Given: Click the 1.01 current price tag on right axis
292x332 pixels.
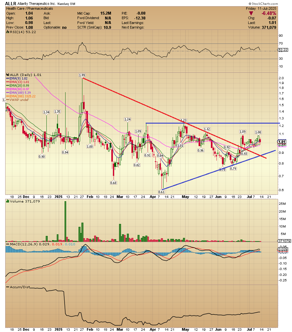Looking at the screenshot, I should pos(282,142).
